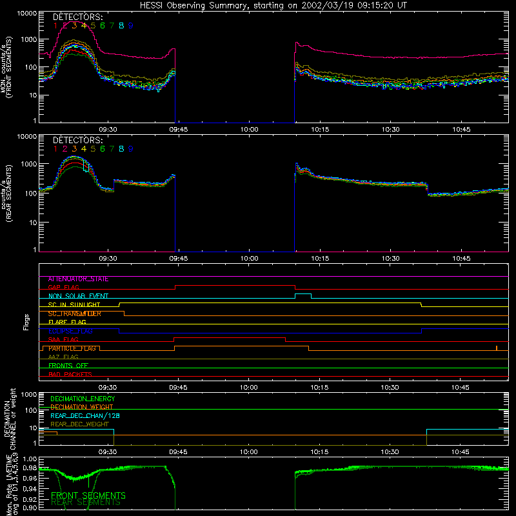Screen dimensions: 516x516
Task: Select the SC_TRANSMITTER flag label
Action: click(75, 313)
